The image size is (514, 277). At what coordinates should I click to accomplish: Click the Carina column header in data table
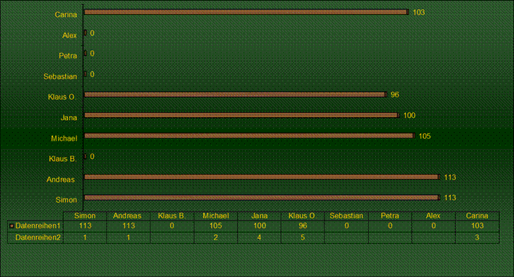(477, 216)
